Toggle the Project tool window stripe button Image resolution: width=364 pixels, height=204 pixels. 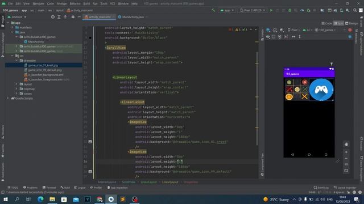pos(3,22)
